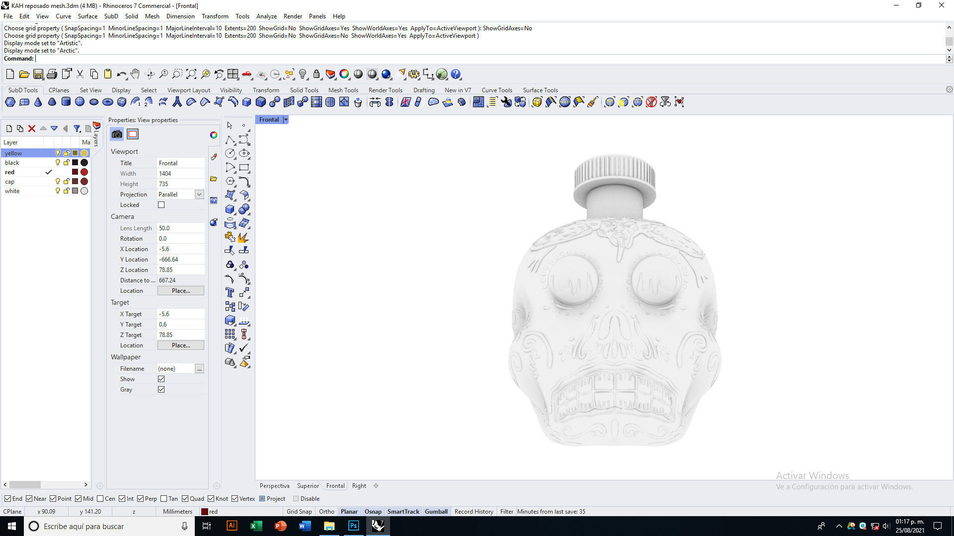
Task: Open the SubD menu
Action: (111, 16)
